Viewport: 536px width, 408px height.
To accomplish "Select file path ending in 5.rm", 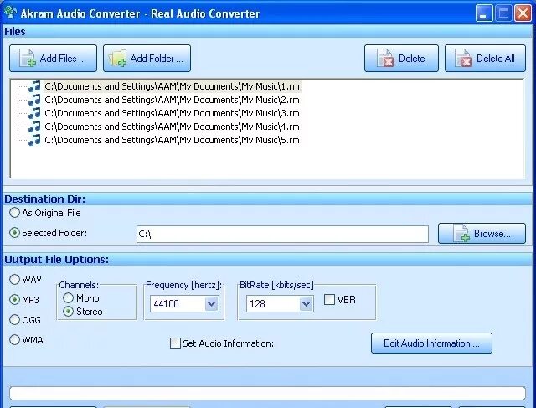I will click(173, 140).
